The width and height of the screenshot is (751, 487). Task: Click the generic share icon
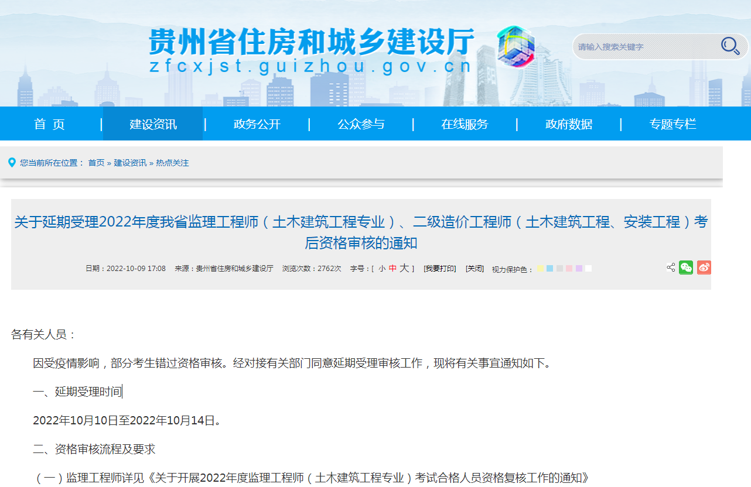pos(671,267)
